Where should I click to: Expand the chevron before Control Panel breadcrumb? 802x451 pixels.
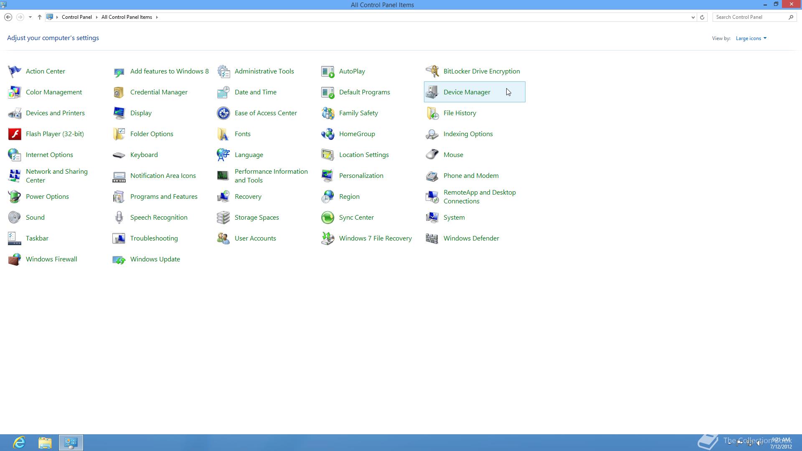click(57, 17)
